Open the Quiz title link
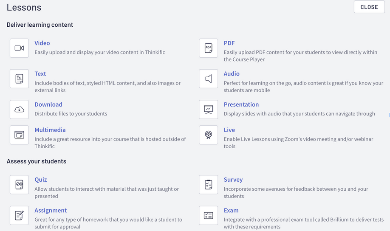390x231 pixels. point(41,180)
